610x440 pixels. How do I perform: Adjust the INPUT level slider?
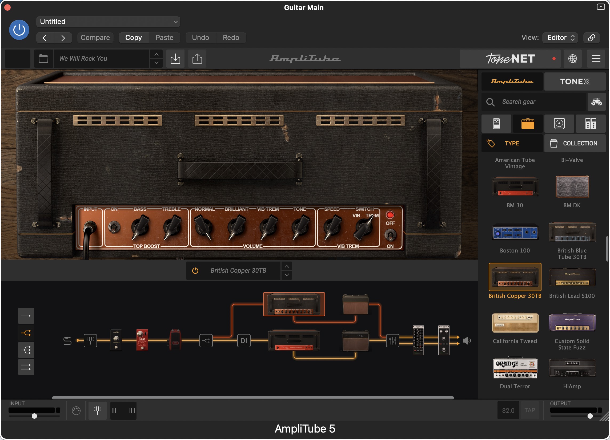tap(34, 416)
